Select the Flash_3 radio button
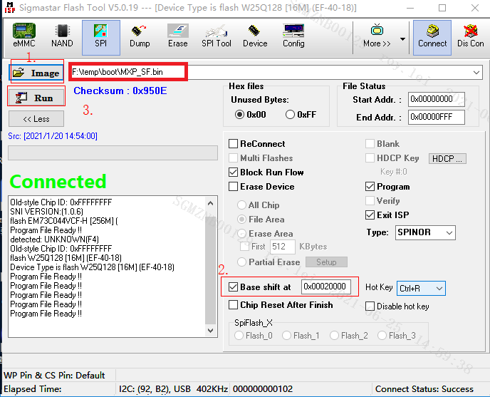The height and width of the screenshot is (397, 490). [x=382, y=336]
